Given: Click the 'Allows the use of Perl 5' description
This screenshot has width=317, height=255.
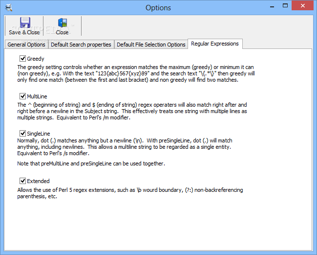Looking at the screenshot, I should 130,193.
